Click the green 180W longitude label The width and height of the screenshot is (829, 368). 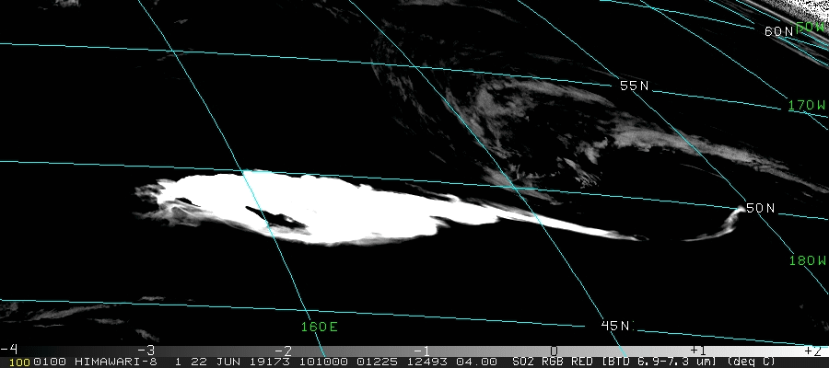(x=808, y=260)
